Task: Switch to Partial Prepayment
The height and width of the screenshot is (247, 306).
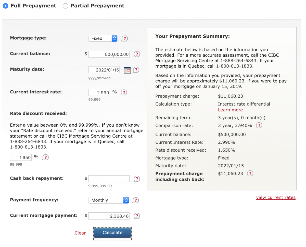Action: tap(65, 6)
